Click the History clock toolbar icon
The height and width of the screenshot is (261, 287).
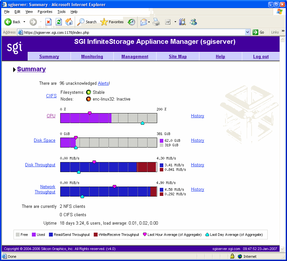coord(131,22)
